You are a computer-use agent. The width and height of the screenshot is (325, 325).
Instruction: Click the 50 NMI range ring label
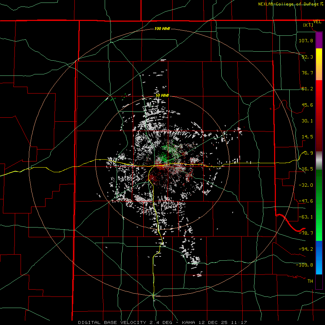click(162, 95)
